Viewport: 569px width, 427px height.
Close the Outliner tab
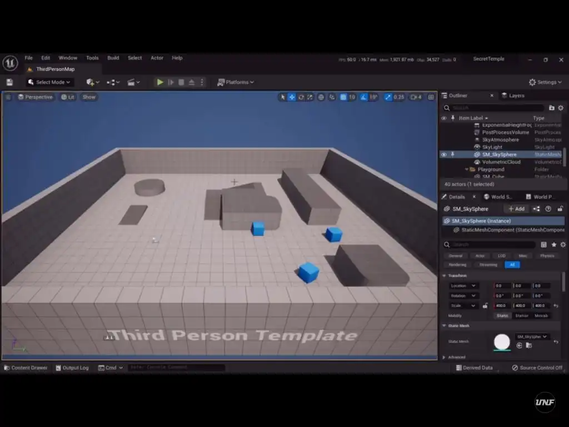coord(492,96)
